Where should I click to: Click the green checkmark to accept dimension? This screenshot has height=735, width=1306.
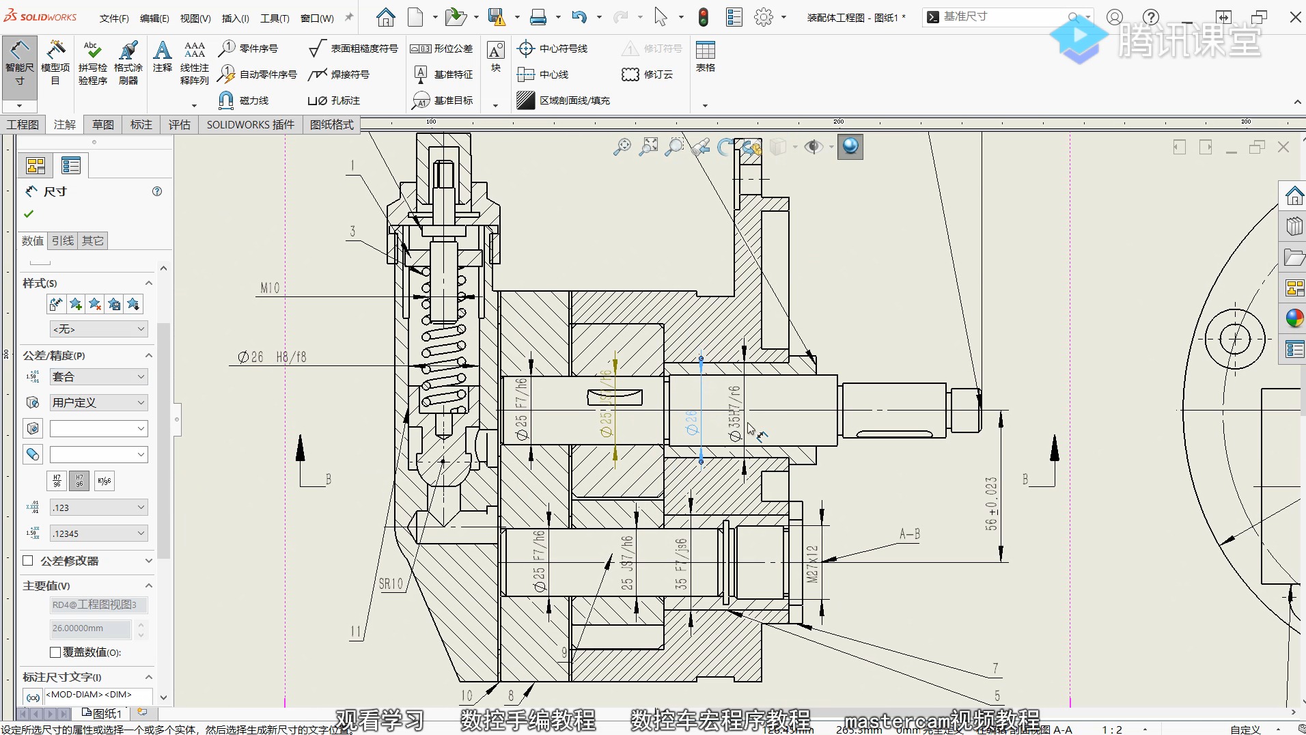pos(29,214)
